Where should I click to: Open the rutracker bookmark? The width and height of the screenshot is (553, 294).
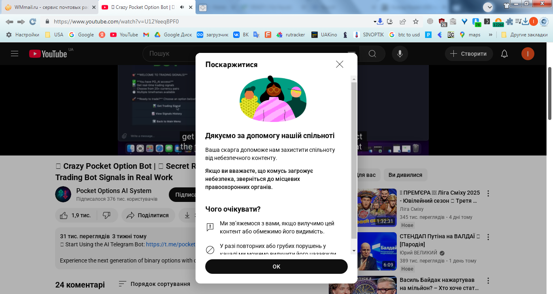(x=291, y=35)
